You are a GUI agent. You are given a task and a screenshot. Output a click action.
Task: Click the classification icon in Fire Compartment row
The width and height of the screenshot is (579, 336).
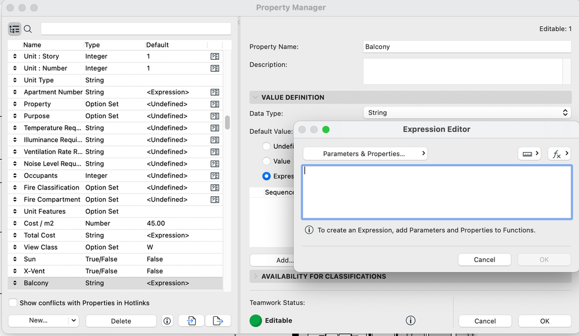[215, 200]
